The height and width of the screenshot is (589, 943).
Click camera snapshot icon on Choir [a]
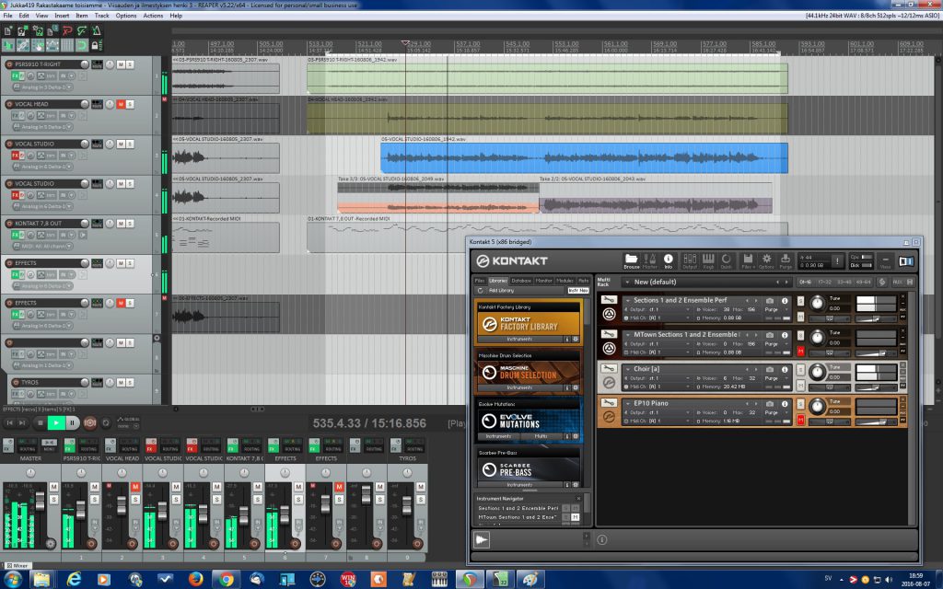click(770, 369)
